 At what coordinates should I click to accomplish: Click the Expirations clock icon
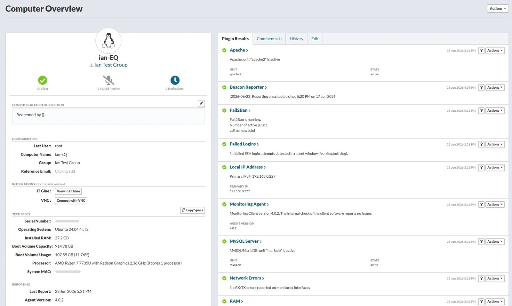(x=175, y=80)
